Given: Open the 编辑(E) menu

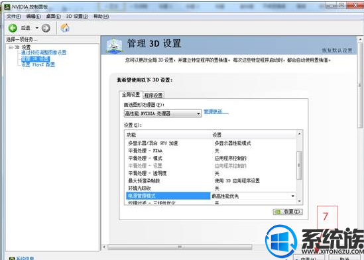Looking at the screenshot, I should point(33,16).
